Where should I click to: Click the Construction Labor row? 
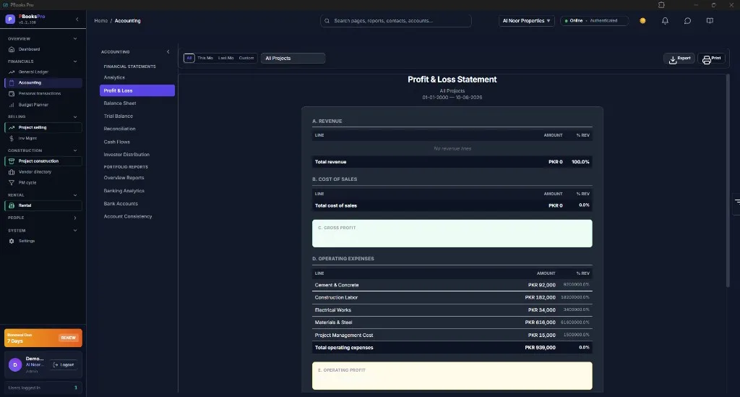click(x=452, y=297)
